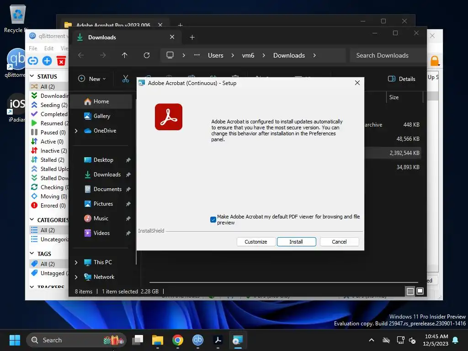This screenshot has width=468, height=351.
Task: Click Downloads breadcrumb segment
Action: pyautogui.click(x=289, y=55)
